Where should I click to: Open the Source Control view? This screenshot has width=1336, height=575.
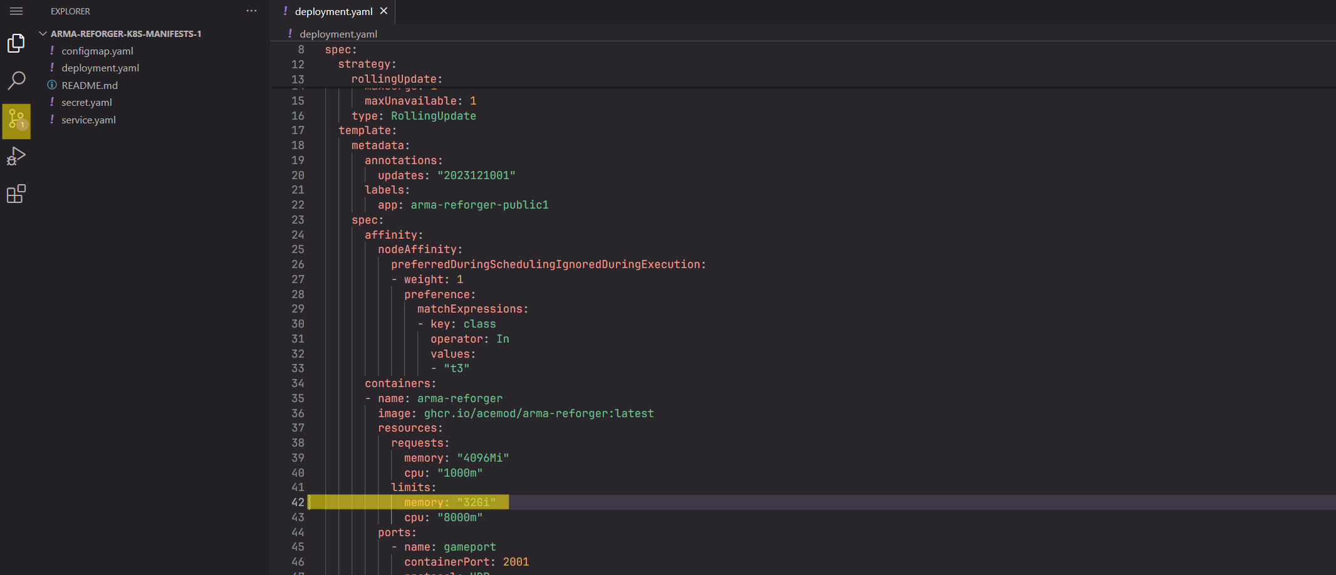[16, 121]
